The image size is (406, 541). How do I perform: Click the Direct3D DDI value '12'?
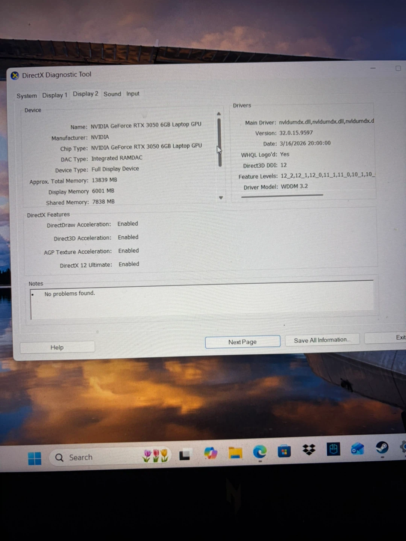(283, 165)
